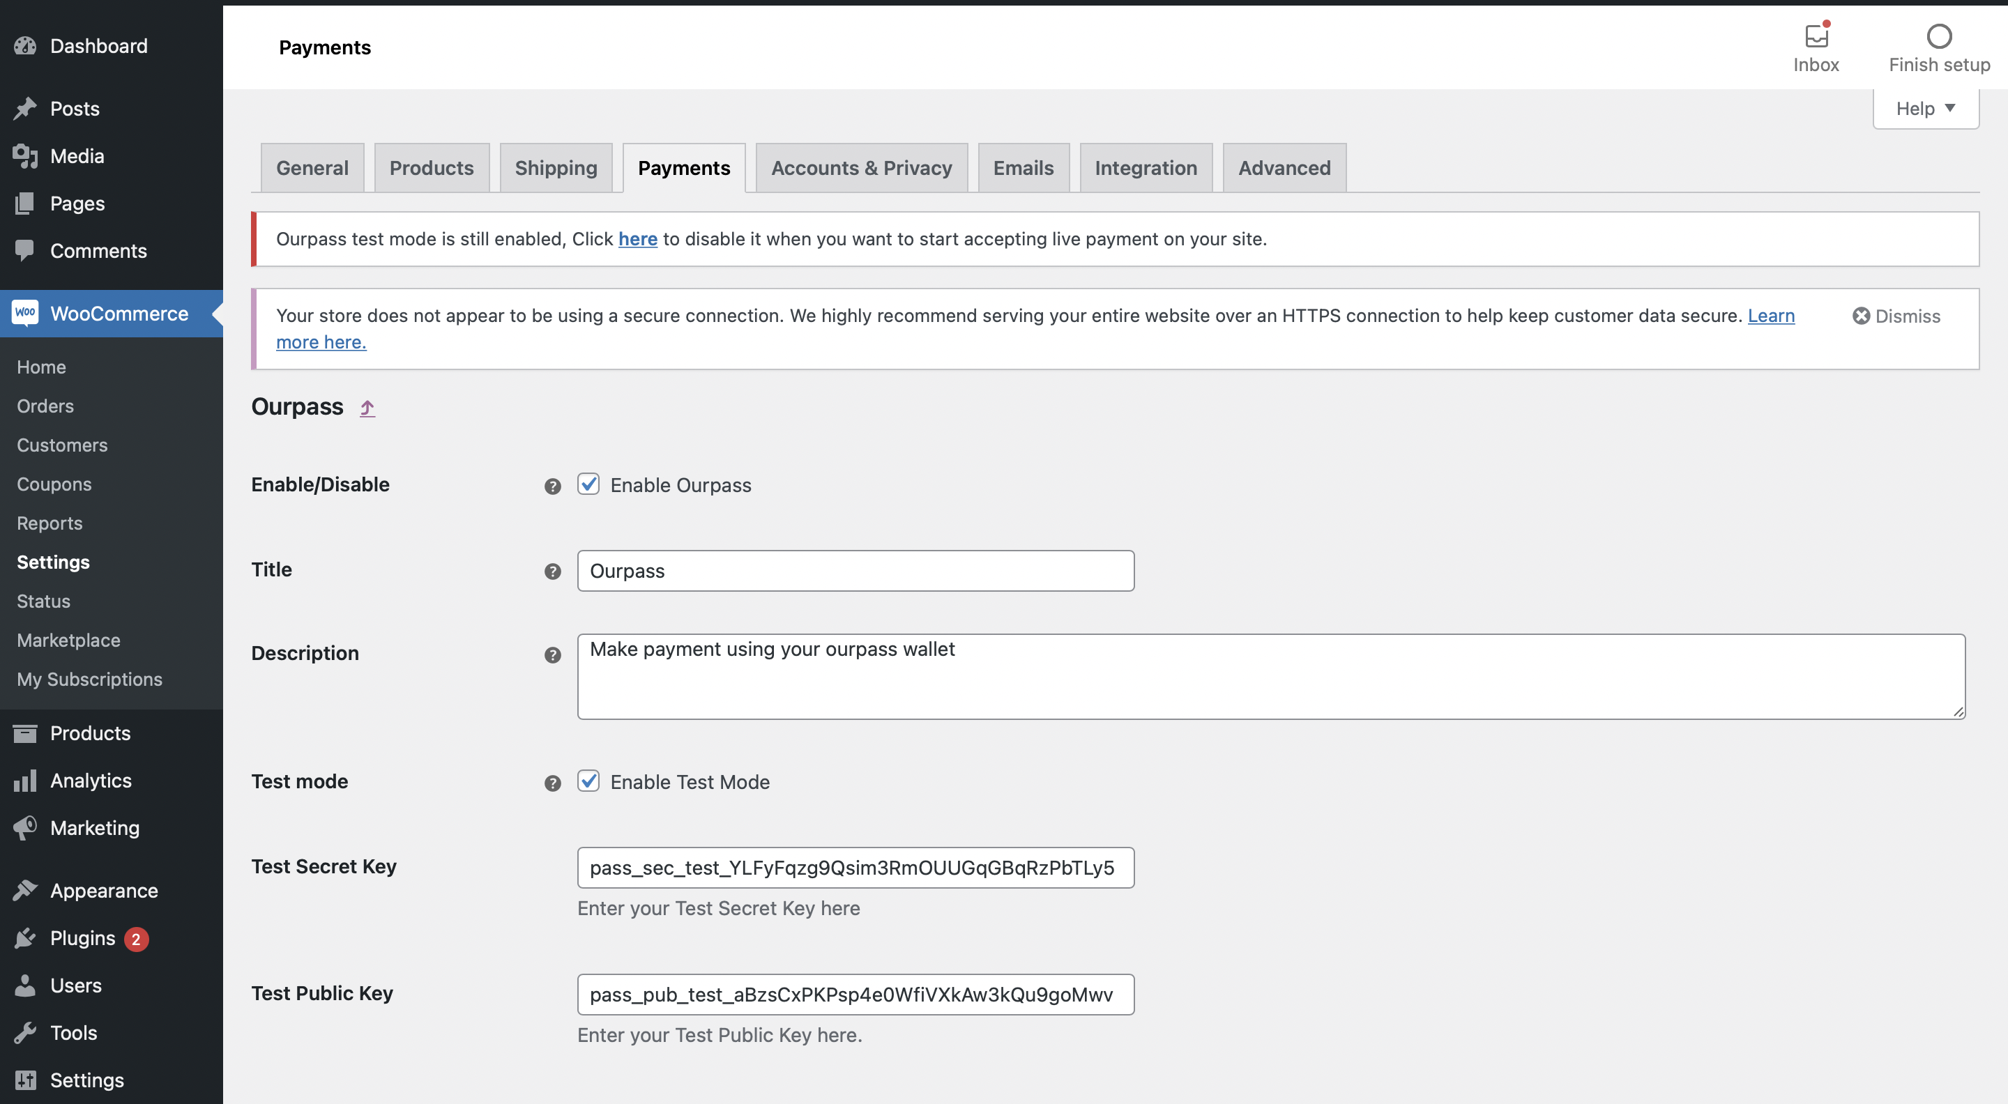
Task: Open the Integration tab
Action: [1146, 167]
